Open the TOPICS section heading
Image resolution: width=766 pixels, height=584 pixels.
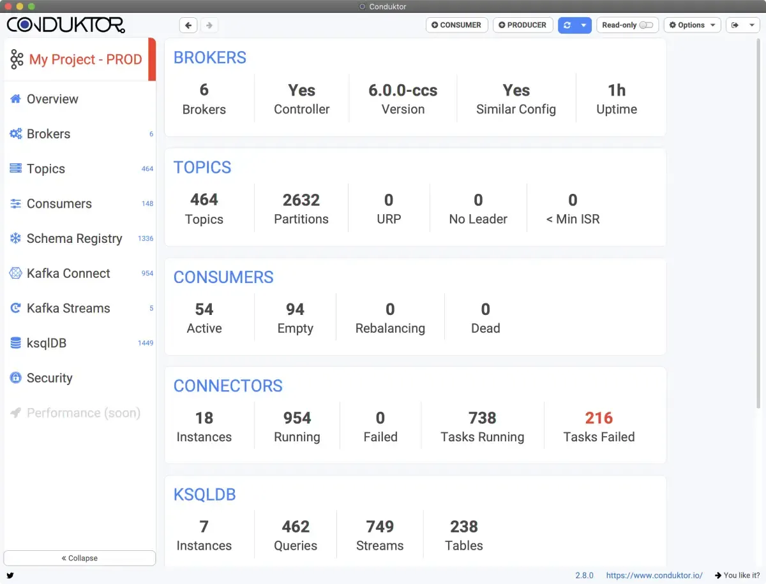coord(202,168)
